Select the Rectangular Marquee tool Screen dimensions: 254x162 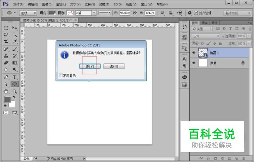click(x=6, y=28)
